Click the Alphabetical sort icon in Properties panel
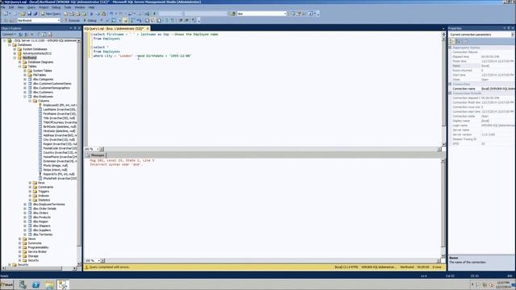Screen dimensions: 516x290 click(457, 41)
